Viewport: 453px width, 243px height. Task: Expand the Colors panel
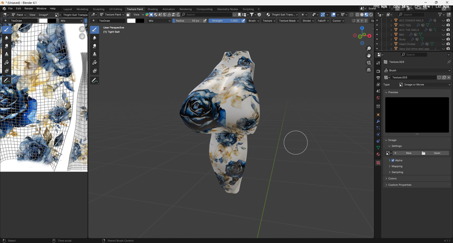[x=392, y=179]
